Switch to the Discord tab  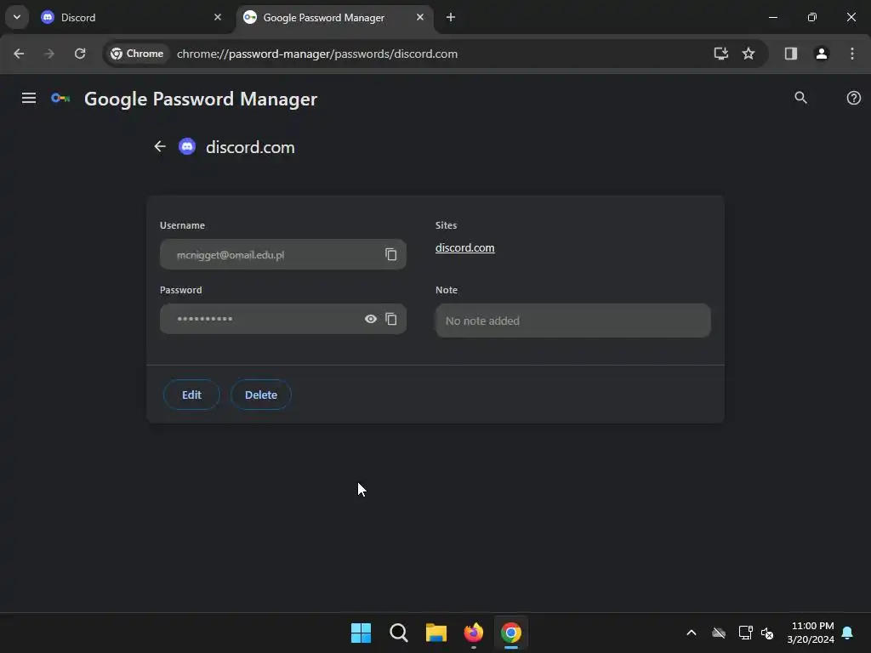(x=130, y=17)
